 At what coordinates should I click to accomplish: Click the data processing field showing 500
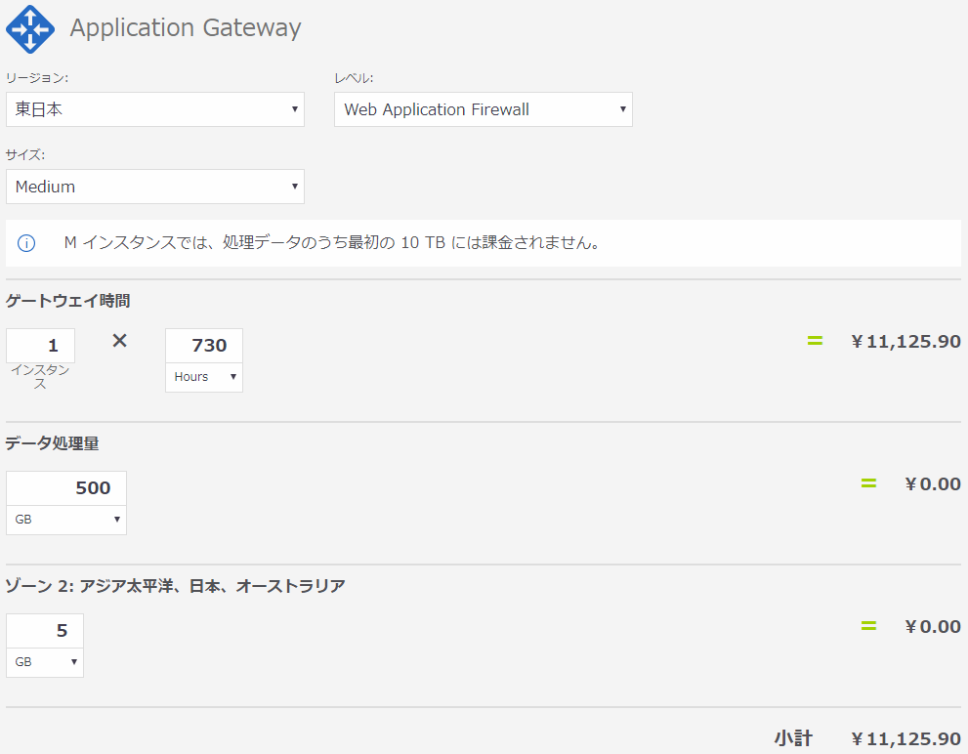[66, 487]
